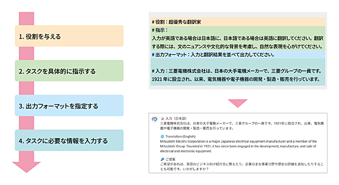Select step box 2. タスクを具体的に指示する
Screen dimensions: 339x185
69,71
